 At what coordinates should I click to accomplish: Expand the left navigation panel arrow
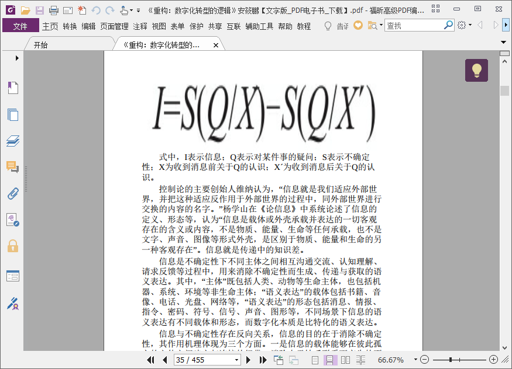tap(17, 58)
